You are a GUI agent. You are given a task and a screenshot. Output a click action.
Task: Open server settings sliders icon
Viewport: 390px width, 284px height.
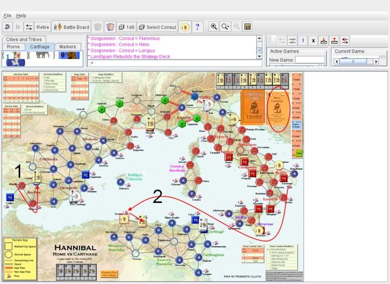click(x=292, y=41)
